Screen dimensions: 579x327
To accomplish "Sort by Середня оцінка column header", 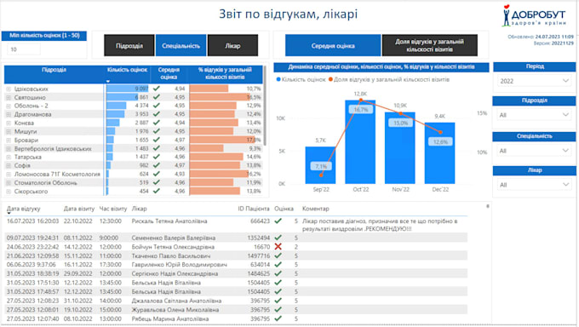I will 169,73.
